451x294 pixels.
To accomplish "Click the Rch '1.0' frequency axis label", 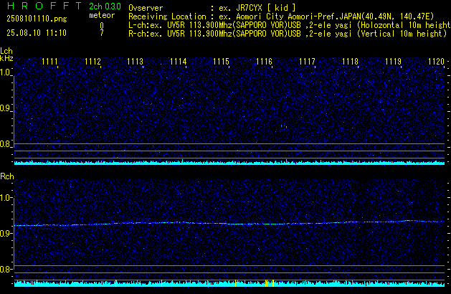I will coord(5,198).
